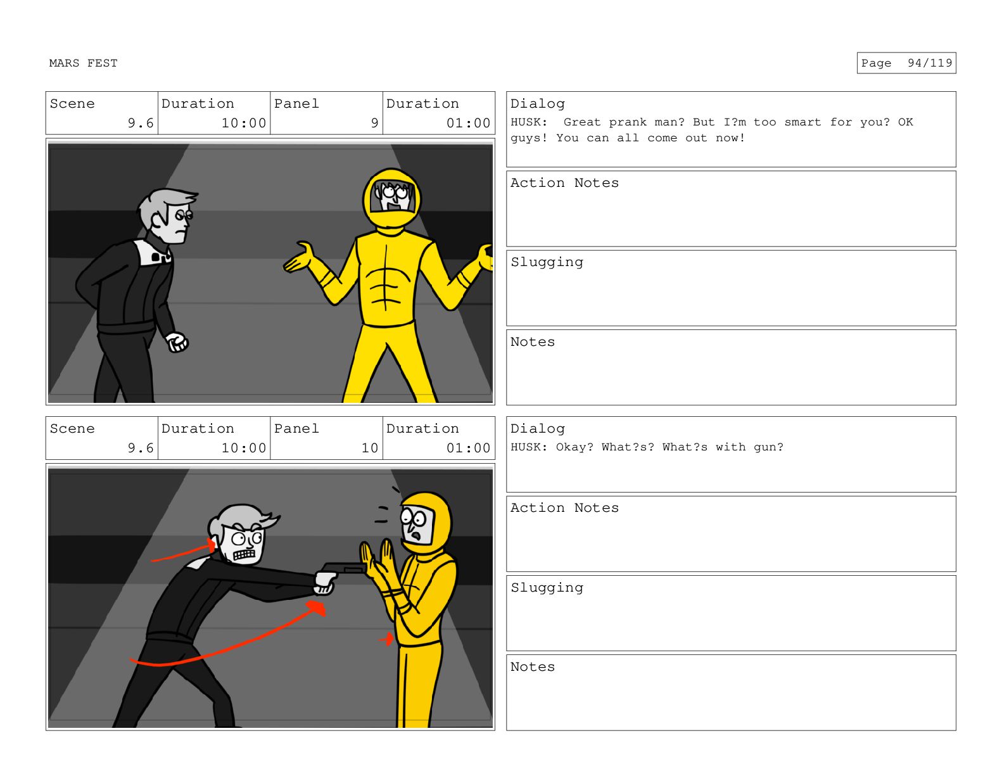Select the Slugging box for panel 10

731,613
